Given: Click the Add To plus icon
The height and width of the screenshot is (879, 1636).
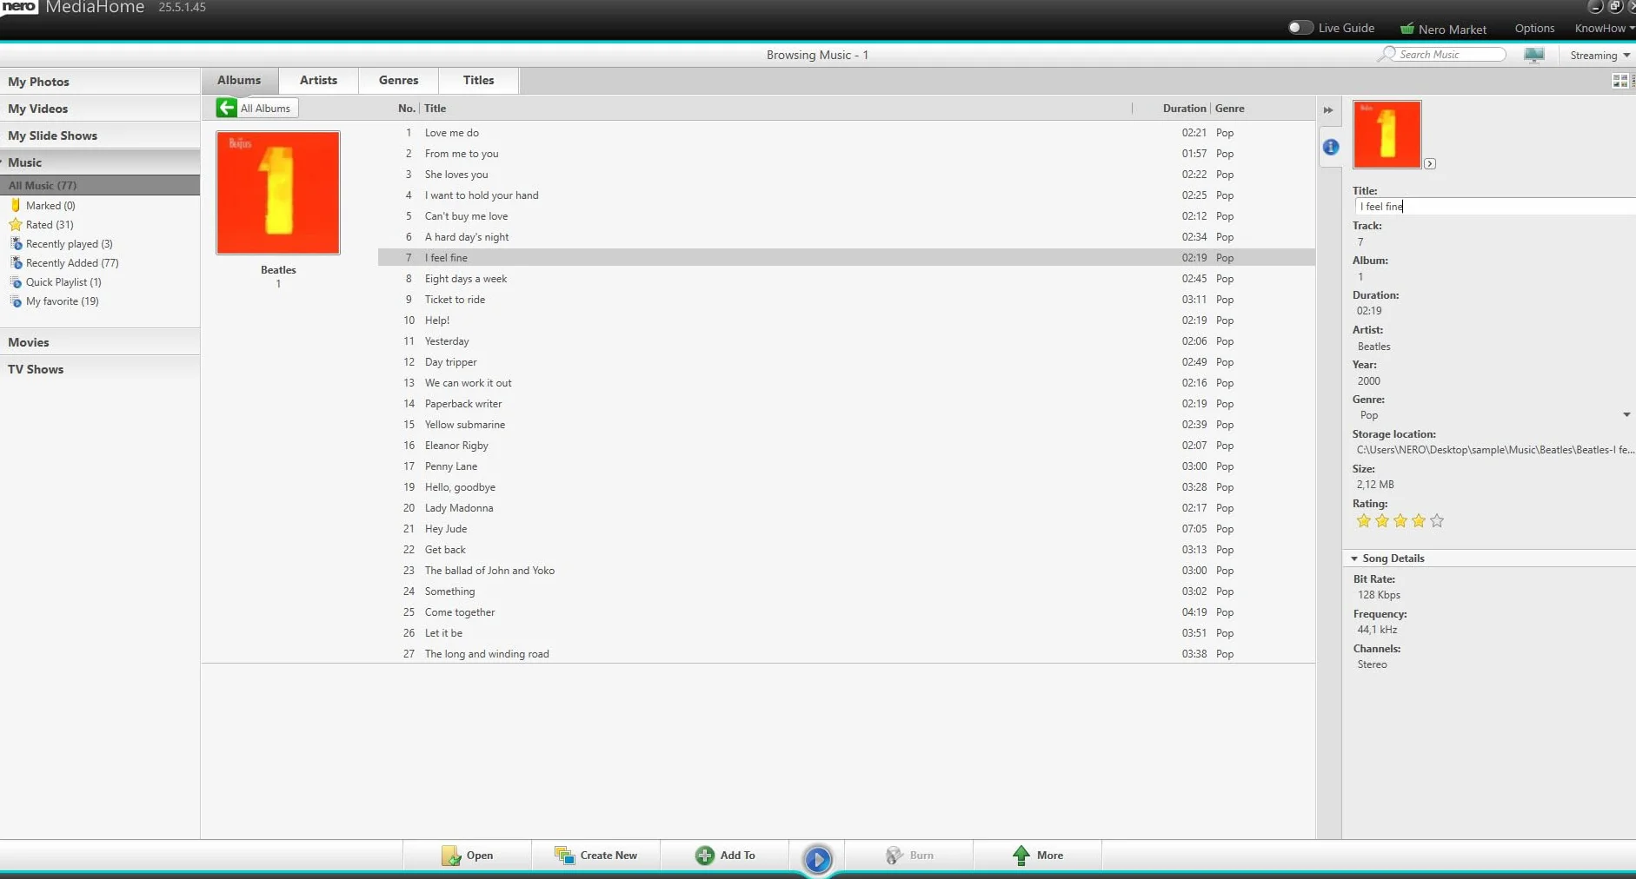Looking at the screenshot, I should tap(704, 856).
